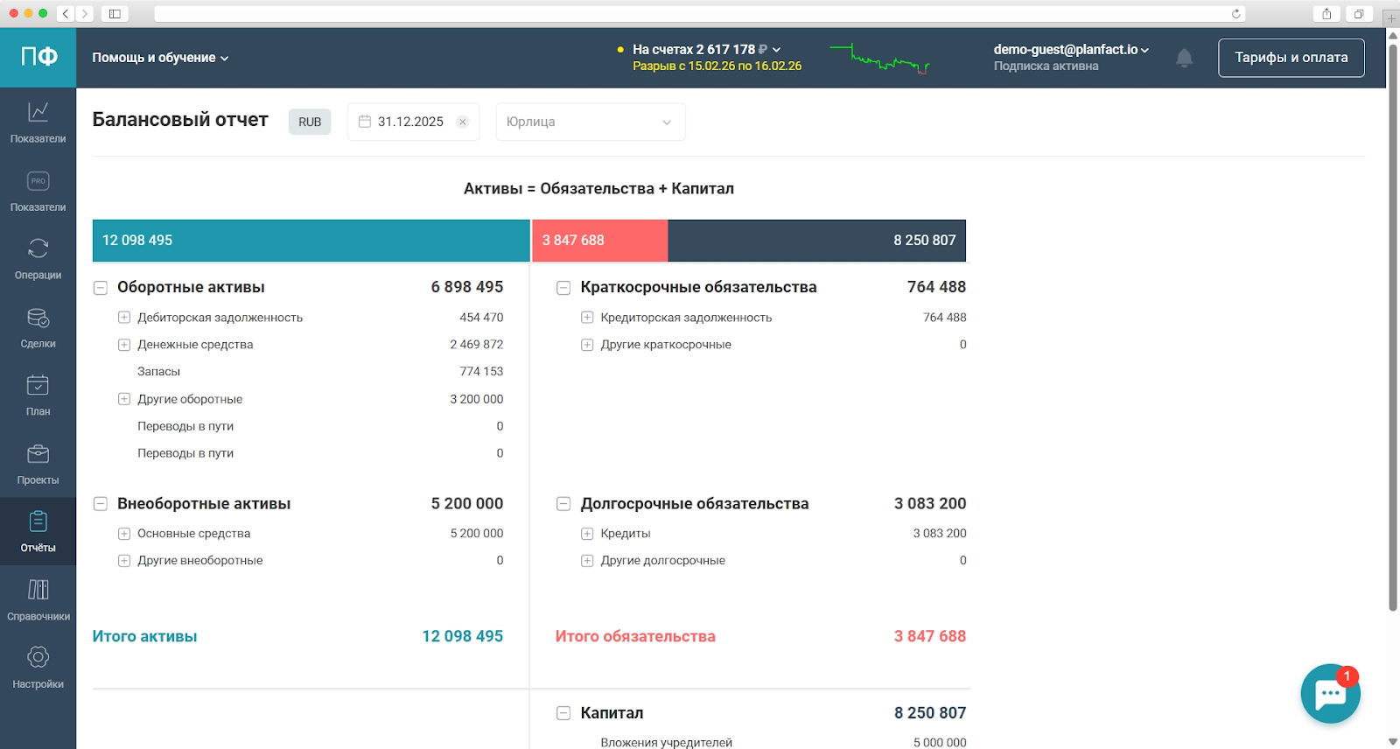Click the browser address bar

tap(700, 13)
